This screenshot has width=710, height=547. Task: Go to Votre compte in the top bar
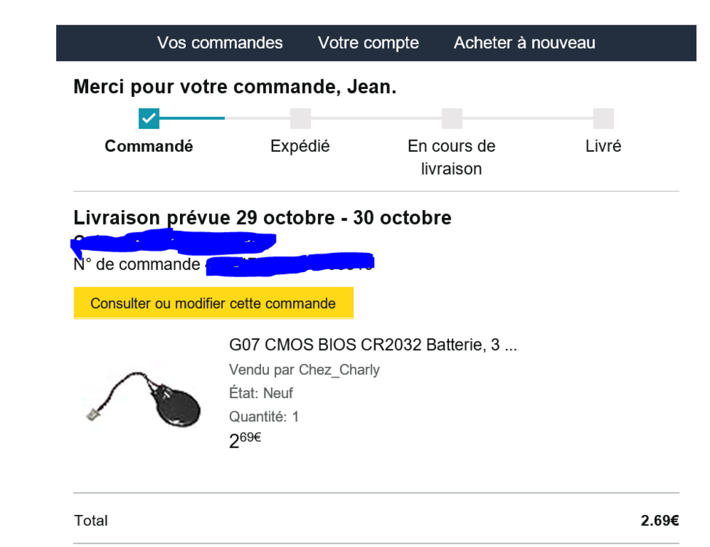(368, 43)
